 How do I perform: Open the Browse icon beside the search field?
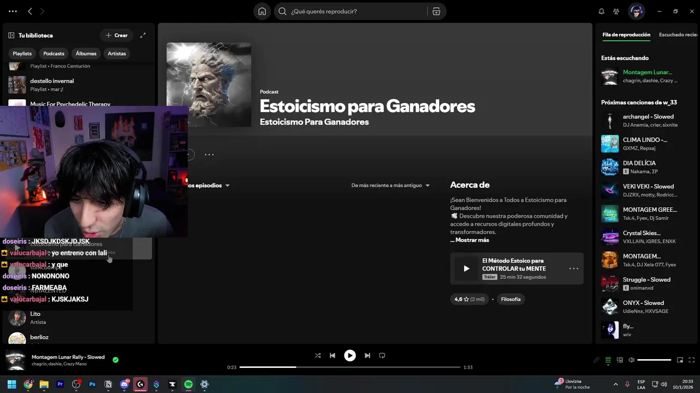[436, 11]
